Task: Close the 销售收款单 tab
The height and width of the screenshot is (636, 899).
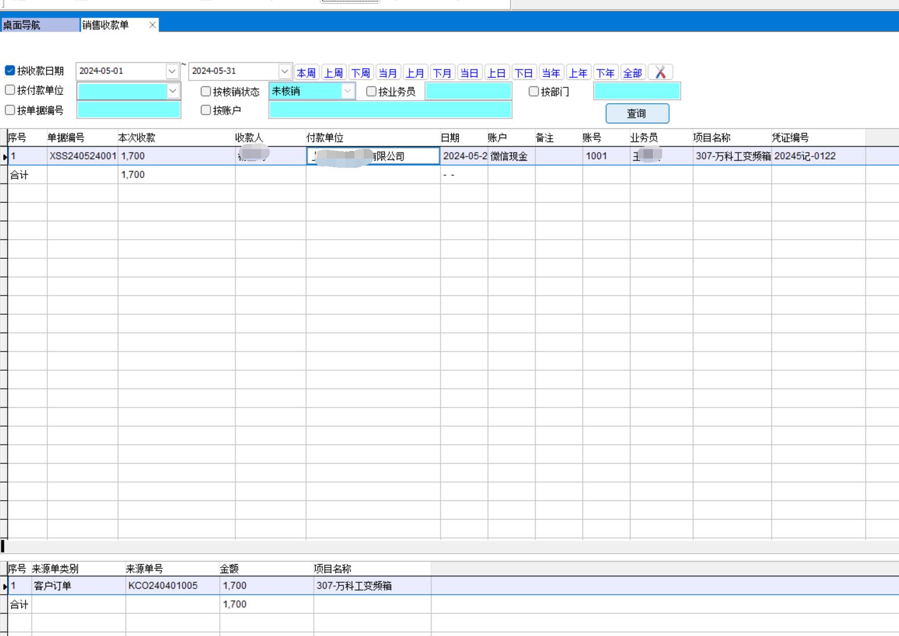Action: point(152,25)
